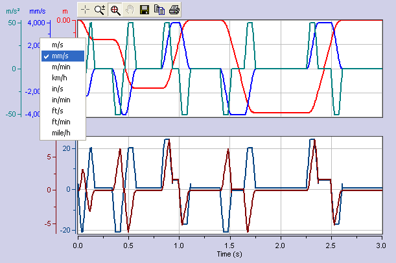Viewport: 396px width, 263px height.
Task: Choose mile/h unit option
Action: 60,133
